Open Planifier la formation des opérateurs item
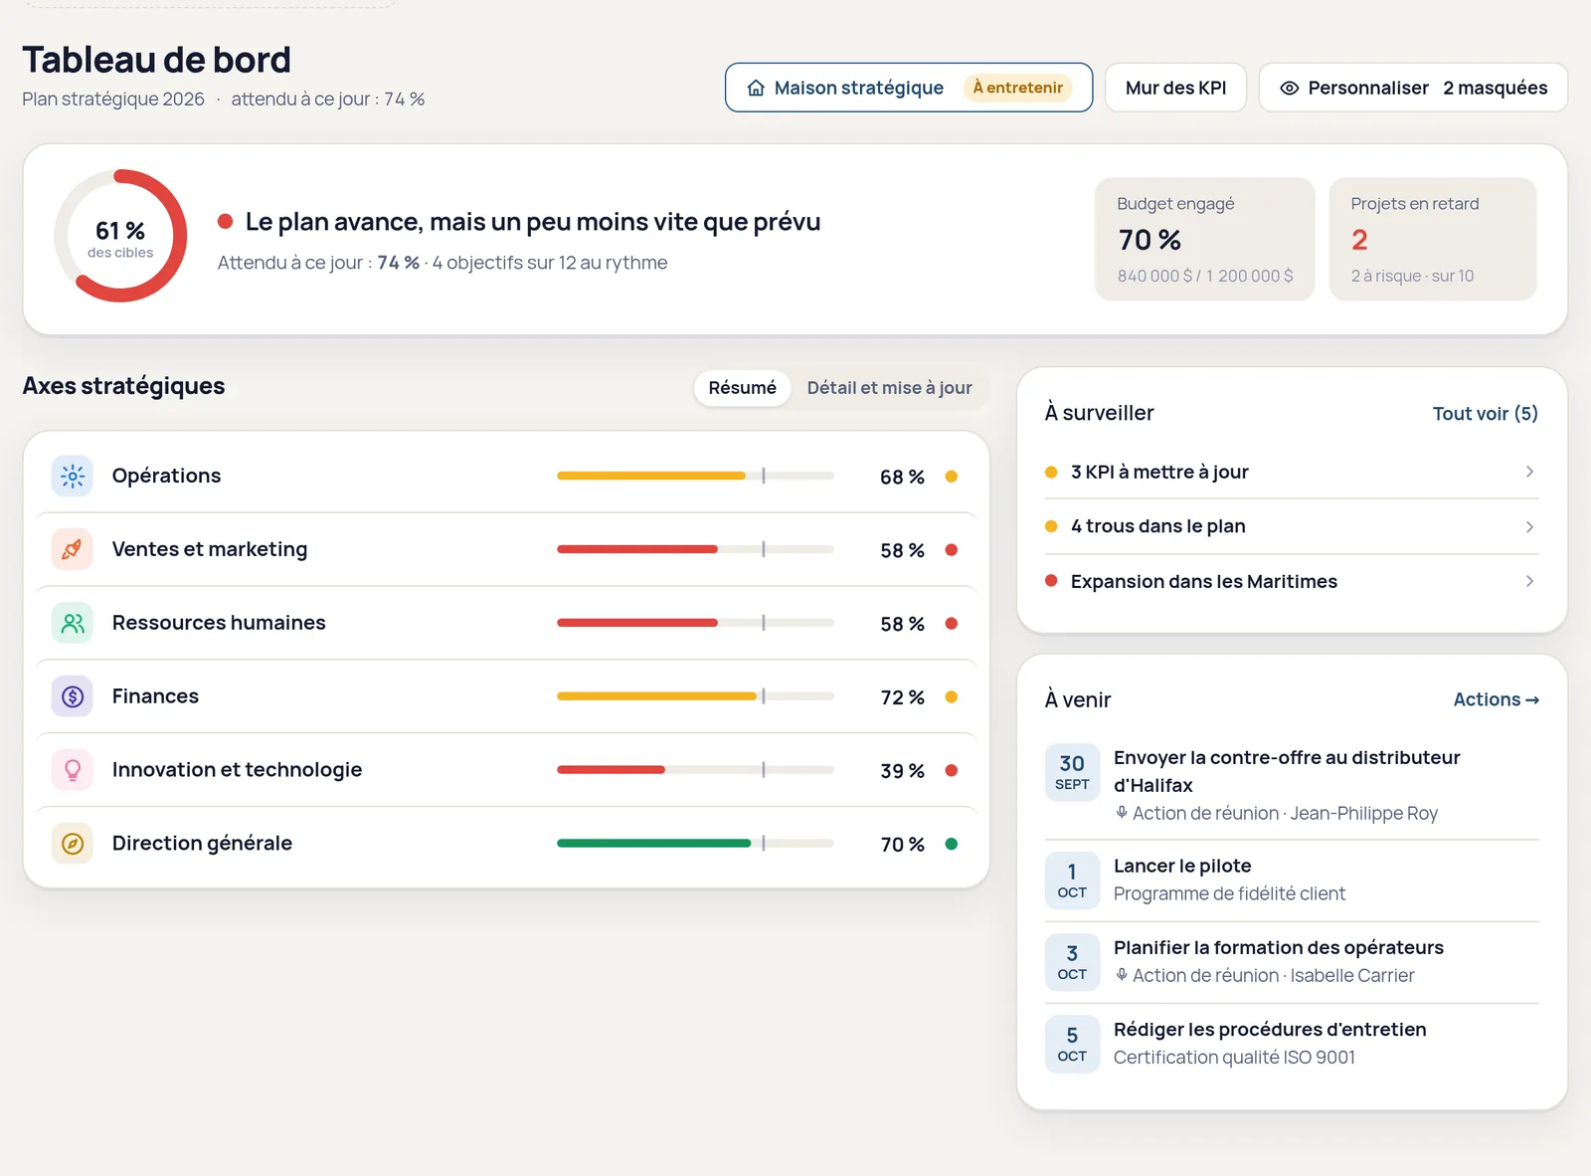The image size is (1591, 1176). pyautogui.click(x=1292, y=962)
